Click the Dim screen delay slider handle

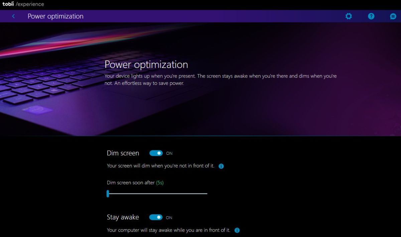[108, 194]
